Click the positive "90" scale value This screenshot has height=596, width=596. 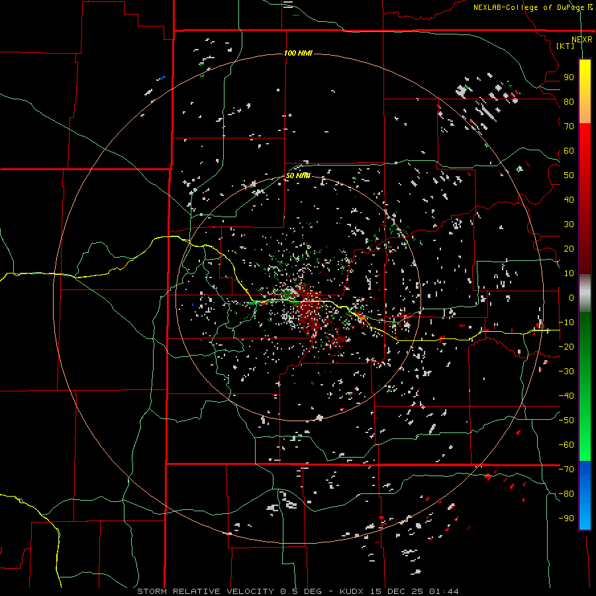click(x=569, y=77)
